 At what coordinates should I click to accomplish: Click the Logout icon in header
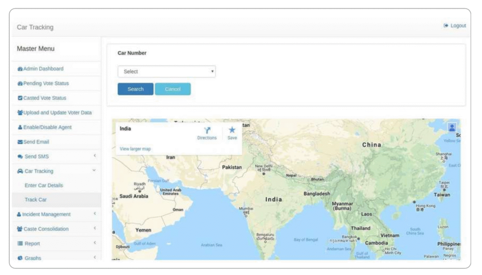click(446, 26)
